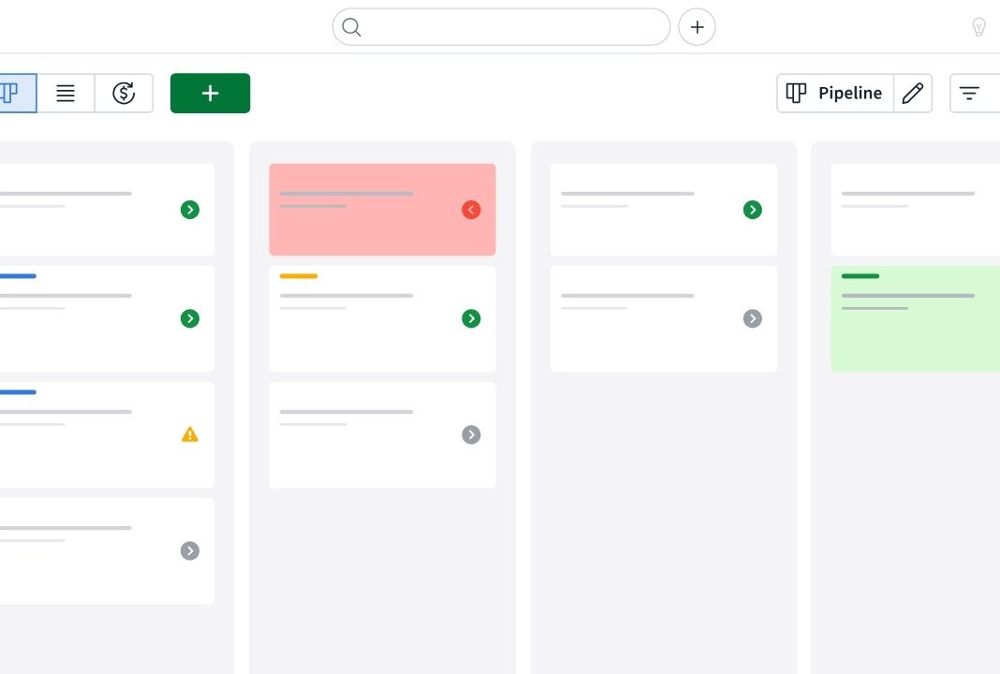Viewport: 1000px width, 674px height.
Task: Click the red back arrow on pink card
Action: (x=471, y=210)
